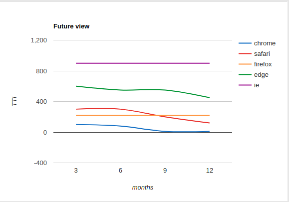Click the TTI vertical axis title
289x202 pixels.
pyautogui.click(x=14, y=101)
